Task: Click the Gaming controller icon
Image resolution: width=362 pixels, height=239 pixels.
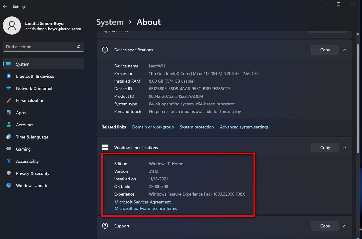Action: coord(9,149)
